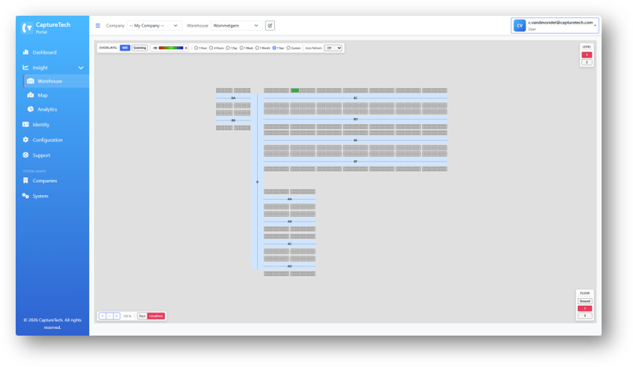Viewport: 633px width, 367px height.
Task: Toggle the Wifi overlay button
Action: click(125, 48)
